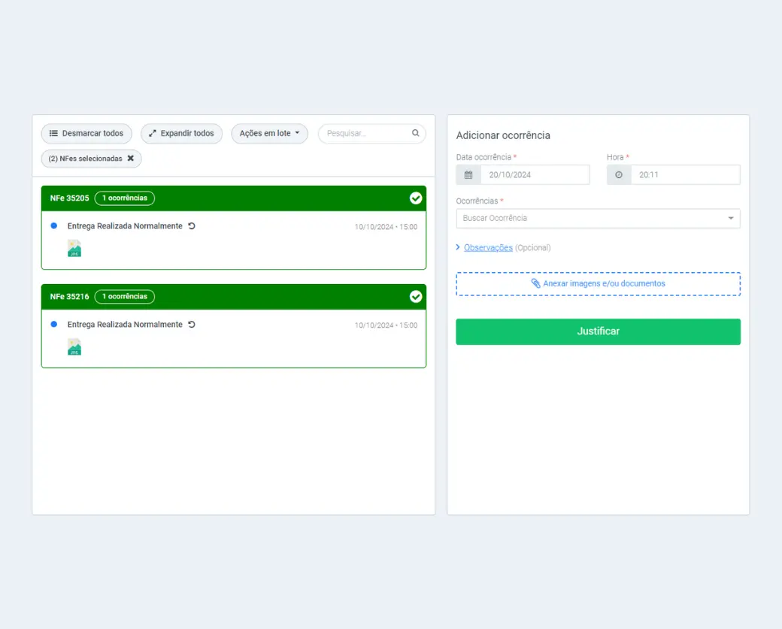782x629 pixels.
Task: Open the Ações em lote dropdown
Action: point(269,134)
